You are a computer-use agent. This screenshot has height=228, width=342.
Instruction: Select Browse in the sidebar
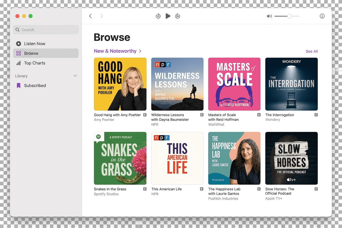46,53
